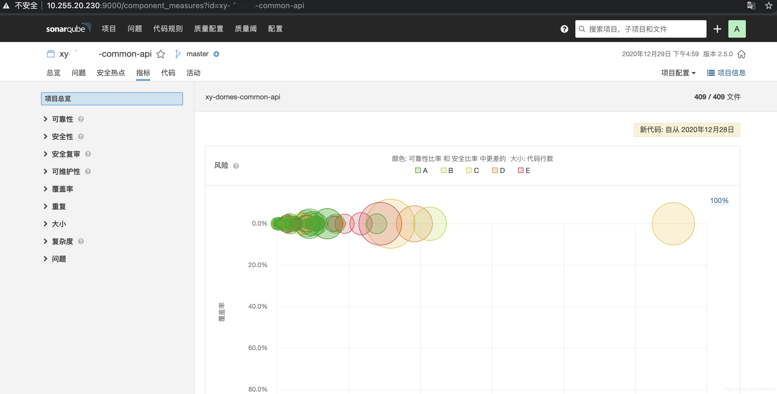
Task: Click the 项目信息 list icon
Action: [711, 73]
